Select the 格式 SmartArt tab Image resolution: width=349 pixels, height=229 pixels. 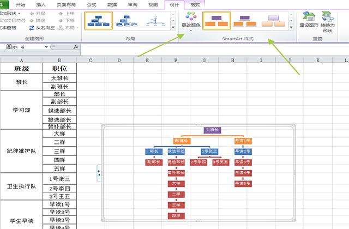point(195,5)
